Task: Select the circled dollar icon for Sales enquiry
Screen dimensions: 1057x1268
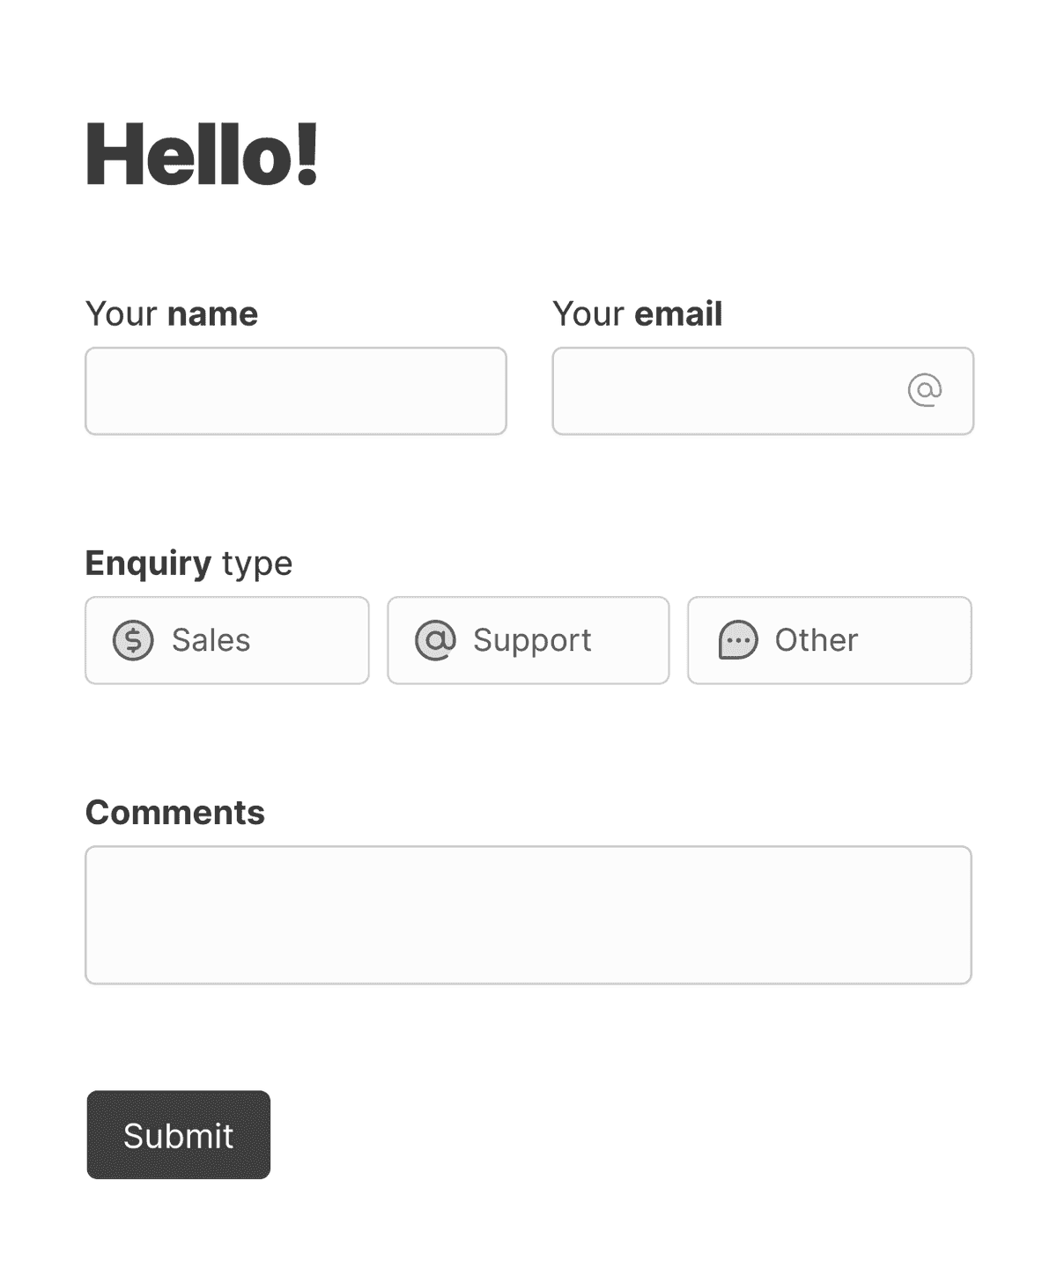Action: (131, 640)
